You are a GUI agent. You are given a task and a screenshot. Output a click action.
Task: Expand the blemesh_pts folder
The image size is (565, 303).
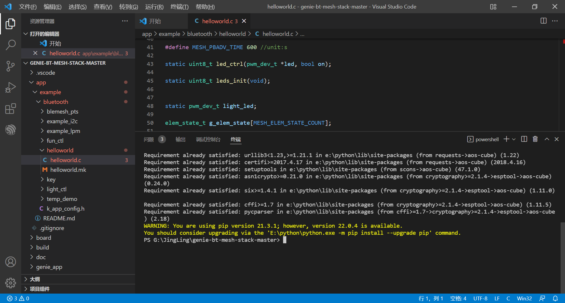(62, 111)
